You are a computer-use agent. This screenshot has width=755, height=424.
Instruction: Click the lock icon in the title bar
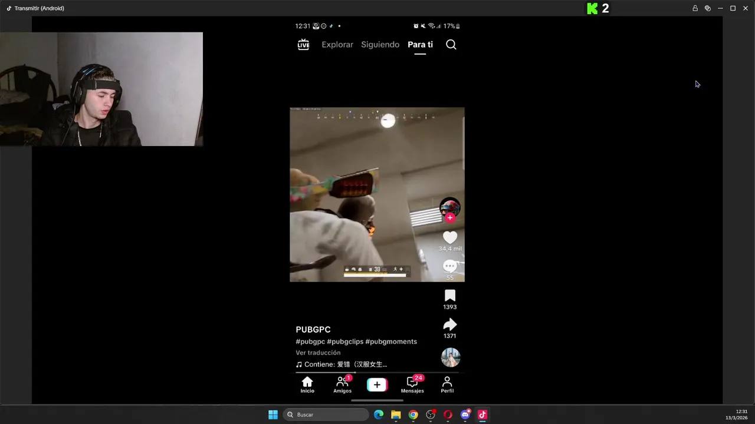(695, 8)
